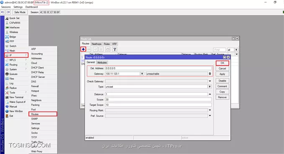This screenshot has width=284, height=154.
Task: Expand the Check Gateway field arrow
Action: click(210, 81)
